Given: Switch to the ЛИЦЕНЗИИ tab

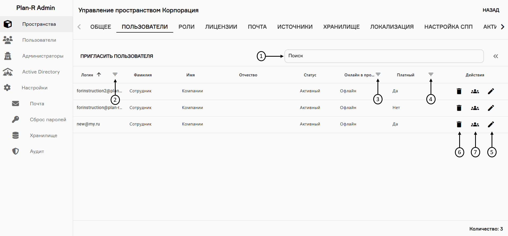Looking at the screenshot, I should tap(221, 27).
